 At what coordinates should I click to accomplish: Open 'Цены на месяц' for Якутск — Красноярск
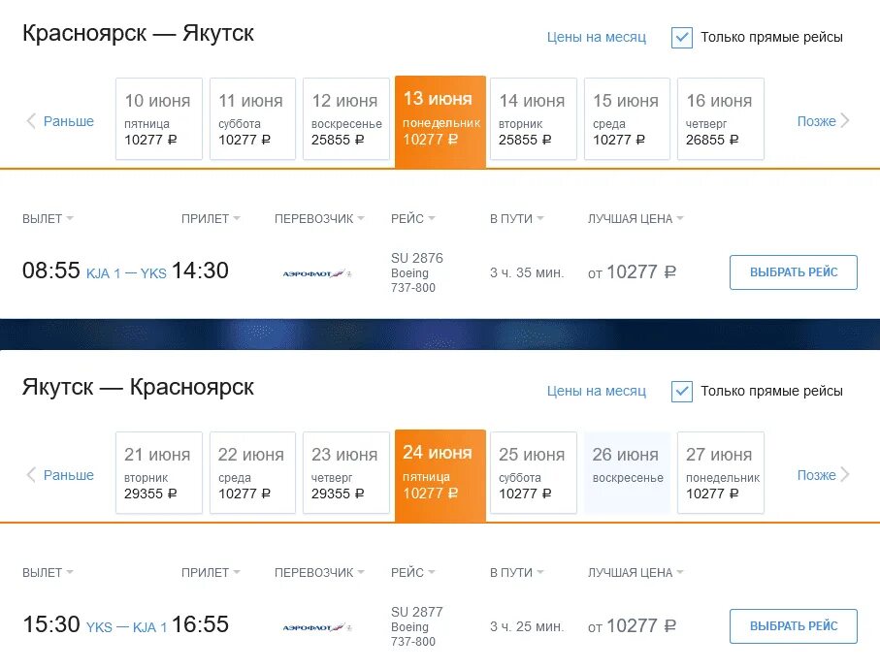[x=596, y=392]
